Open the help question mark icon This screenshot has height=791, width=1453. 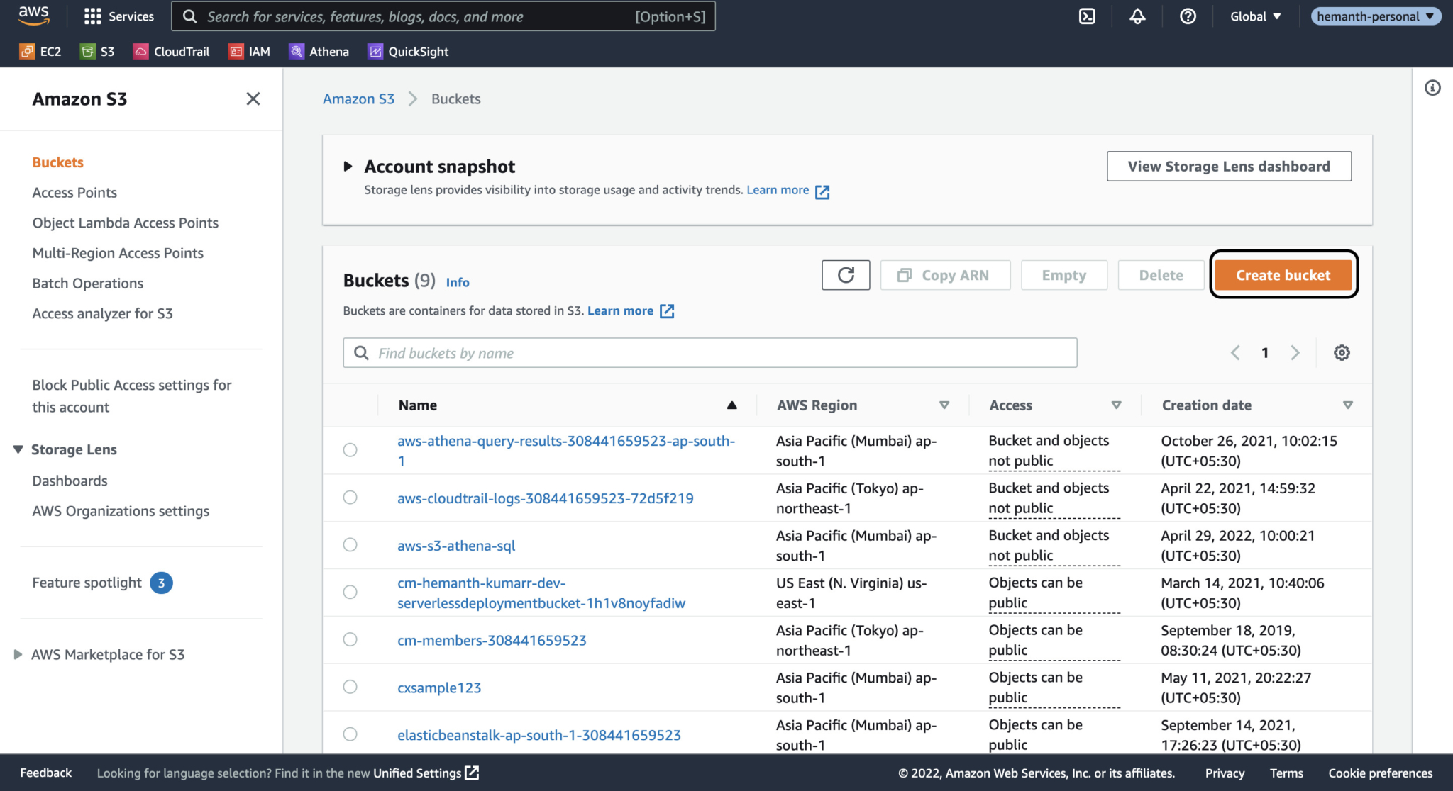[1188, 16]
